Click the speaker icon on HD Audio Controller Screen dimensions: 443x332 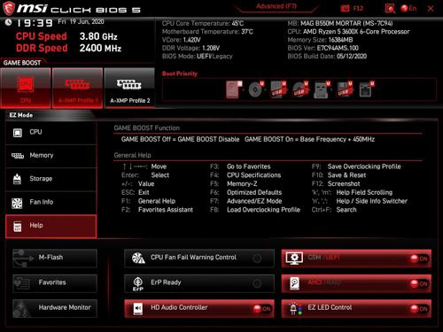(x=138, y=309)
